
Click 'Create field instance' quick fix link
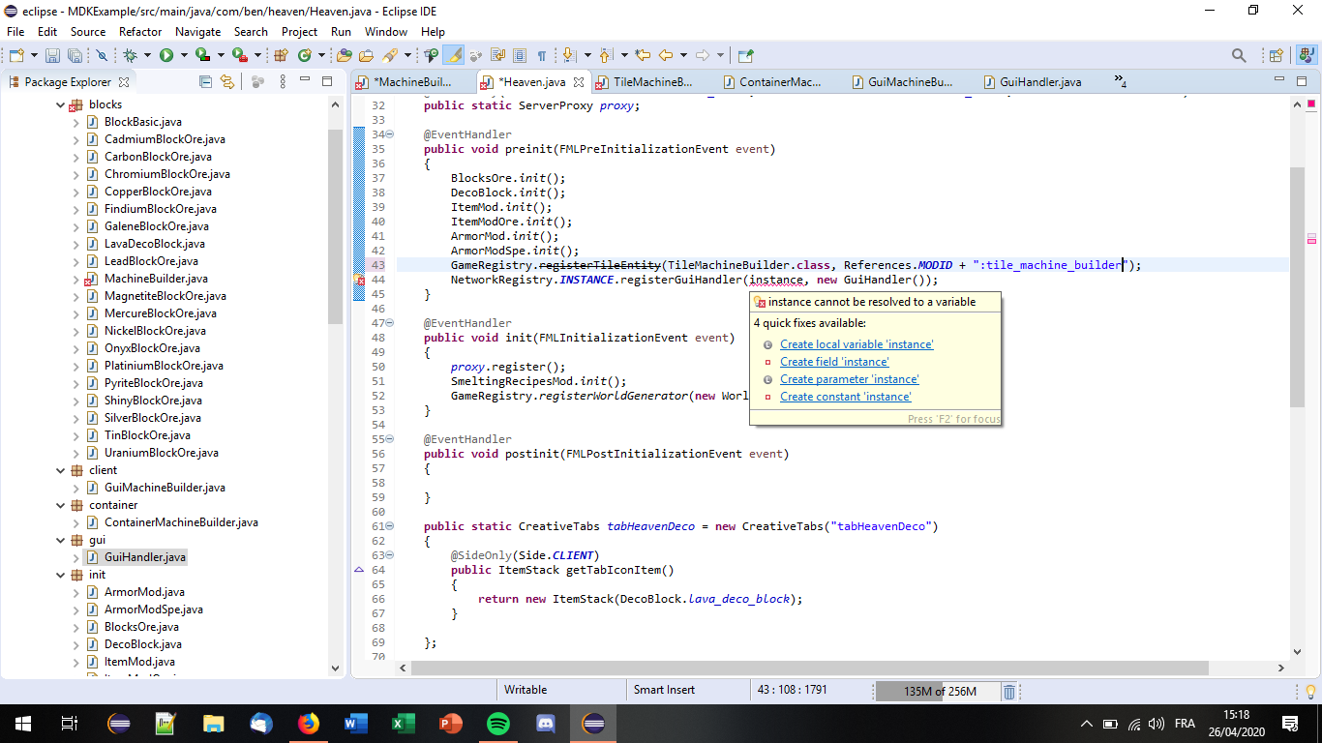[x=834, y=362]
